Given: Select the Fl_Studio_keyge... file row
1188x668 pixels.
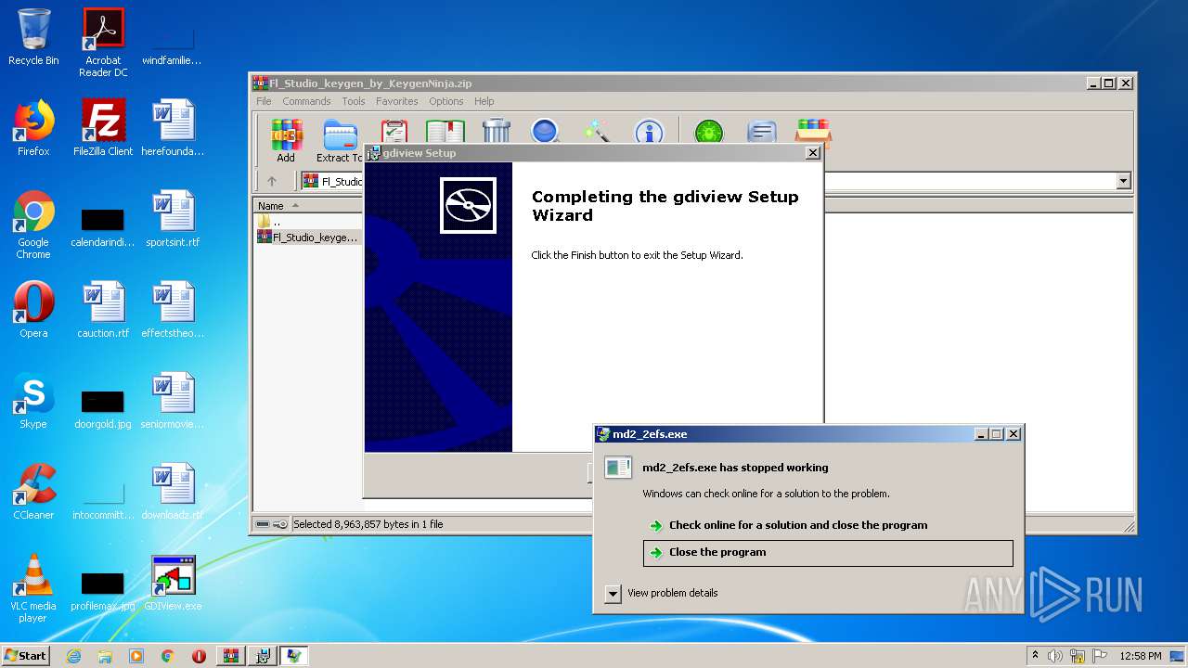Looking at the screenshot, I should pyautogui.click(x=307, y=238).
